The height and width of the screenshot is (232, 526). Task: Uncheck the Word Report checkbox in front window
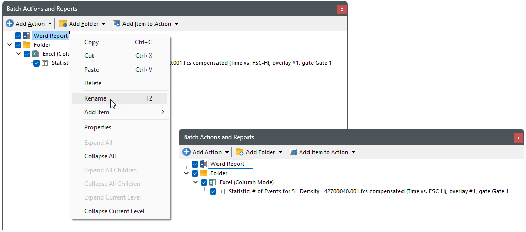[x=195, y=164]
